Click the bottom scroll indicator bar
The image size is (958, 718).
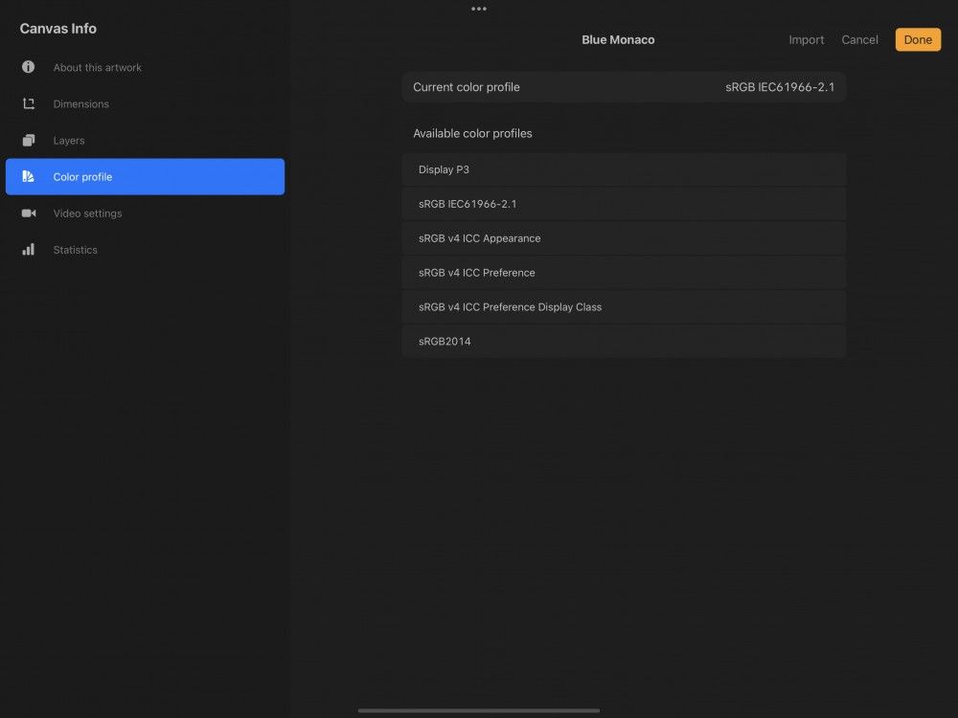(479, 710)
